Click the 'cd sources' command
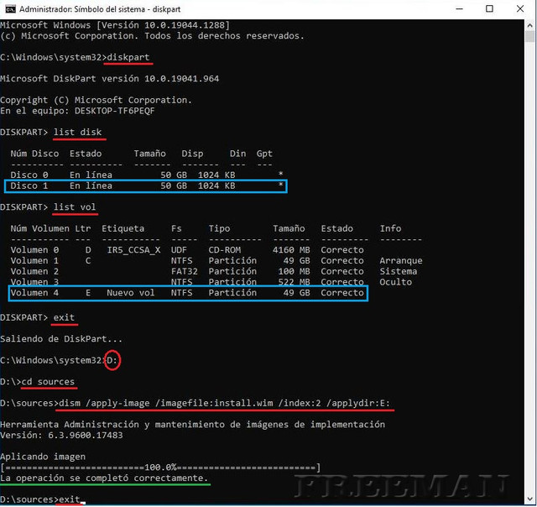Image resolution: width=537 pixels, height=507 pixels. point(48,382)
